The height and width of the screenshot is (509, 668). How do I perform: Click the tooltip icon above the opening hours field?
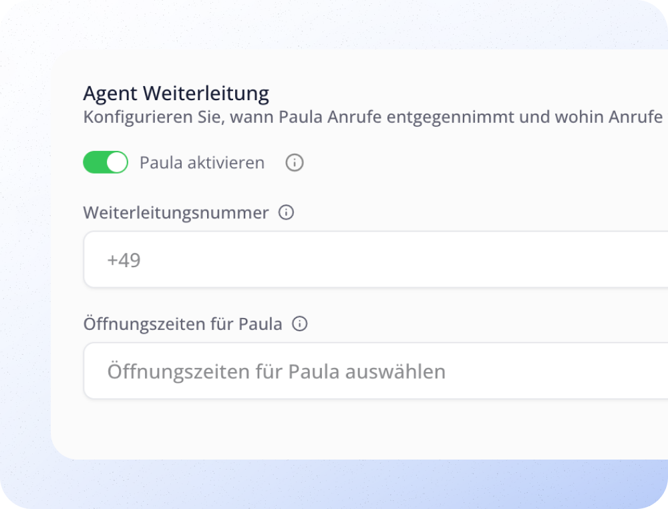(299, 324)
